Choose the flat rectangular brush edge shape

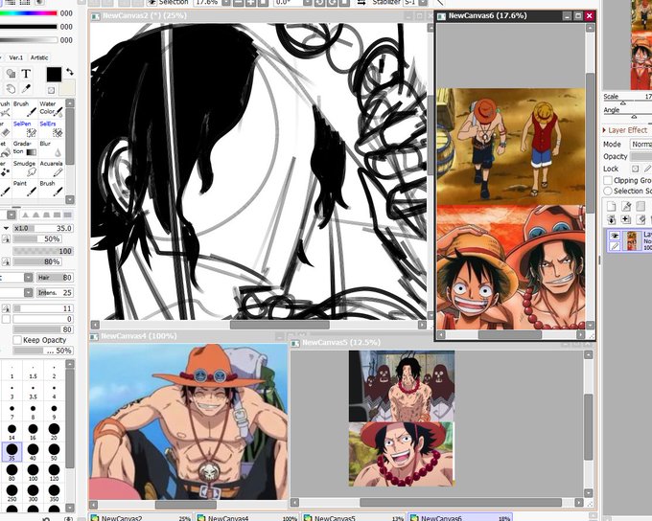(67, 215)
